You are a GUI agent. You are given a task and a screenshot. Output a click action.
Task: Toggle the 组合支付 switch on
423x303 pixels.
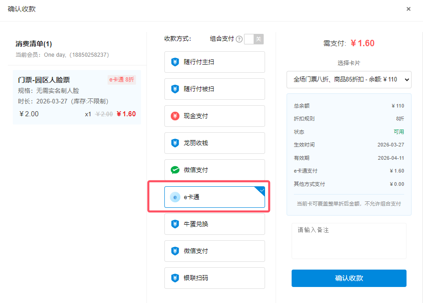pyautogui.click(x=254, y=39)
